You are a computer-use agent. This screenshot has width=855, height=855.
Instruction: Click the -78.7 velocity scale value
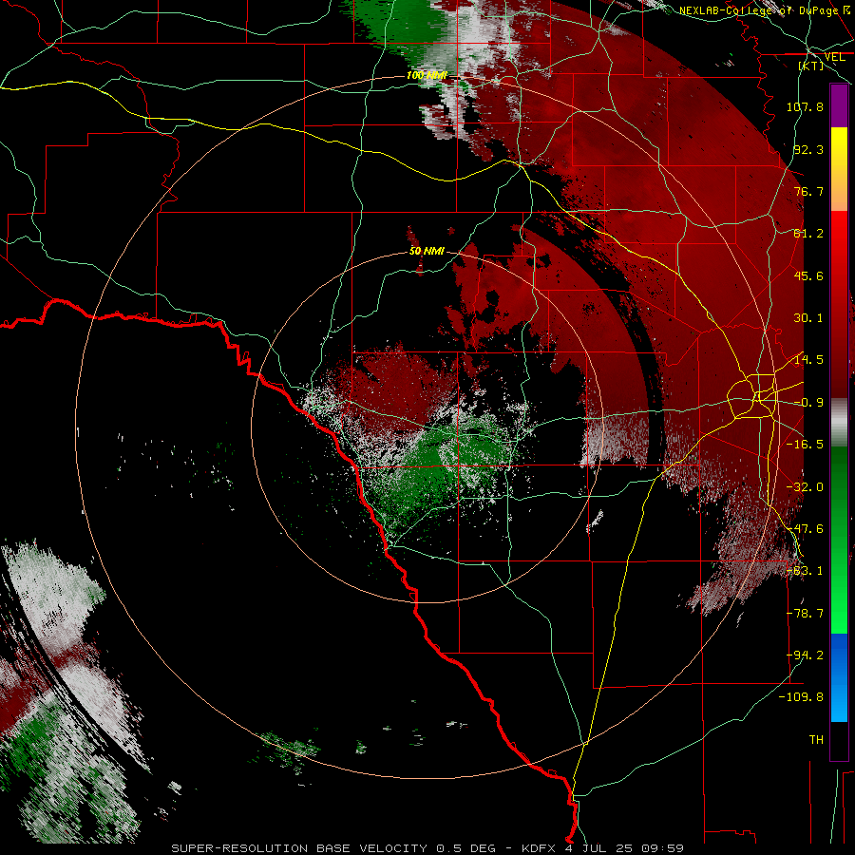pyautogui.click(x=805, y=614)
